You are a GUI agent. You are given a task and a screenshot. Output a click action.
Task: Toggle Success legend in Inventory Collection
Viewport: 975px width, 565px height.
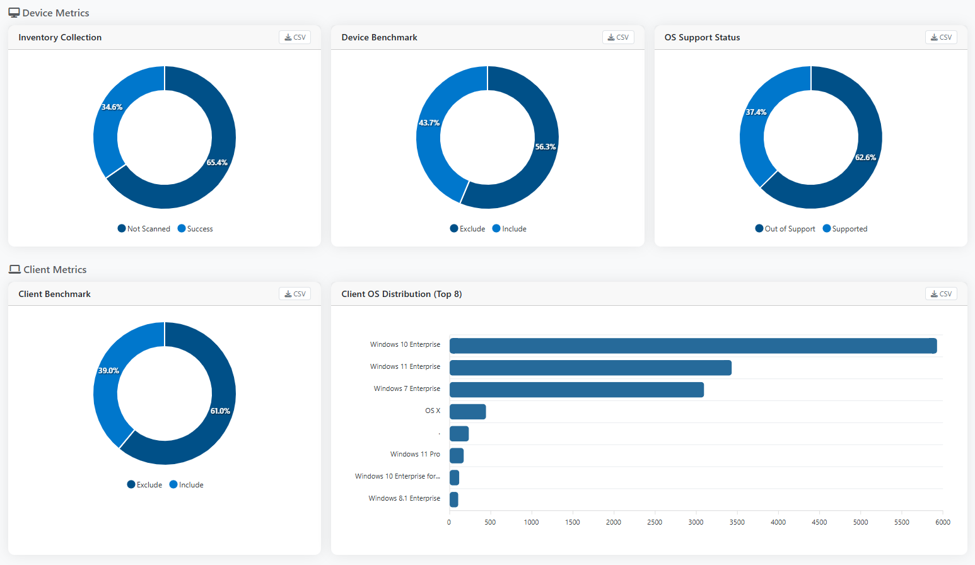pyautogui.click(x=196, y=229)
